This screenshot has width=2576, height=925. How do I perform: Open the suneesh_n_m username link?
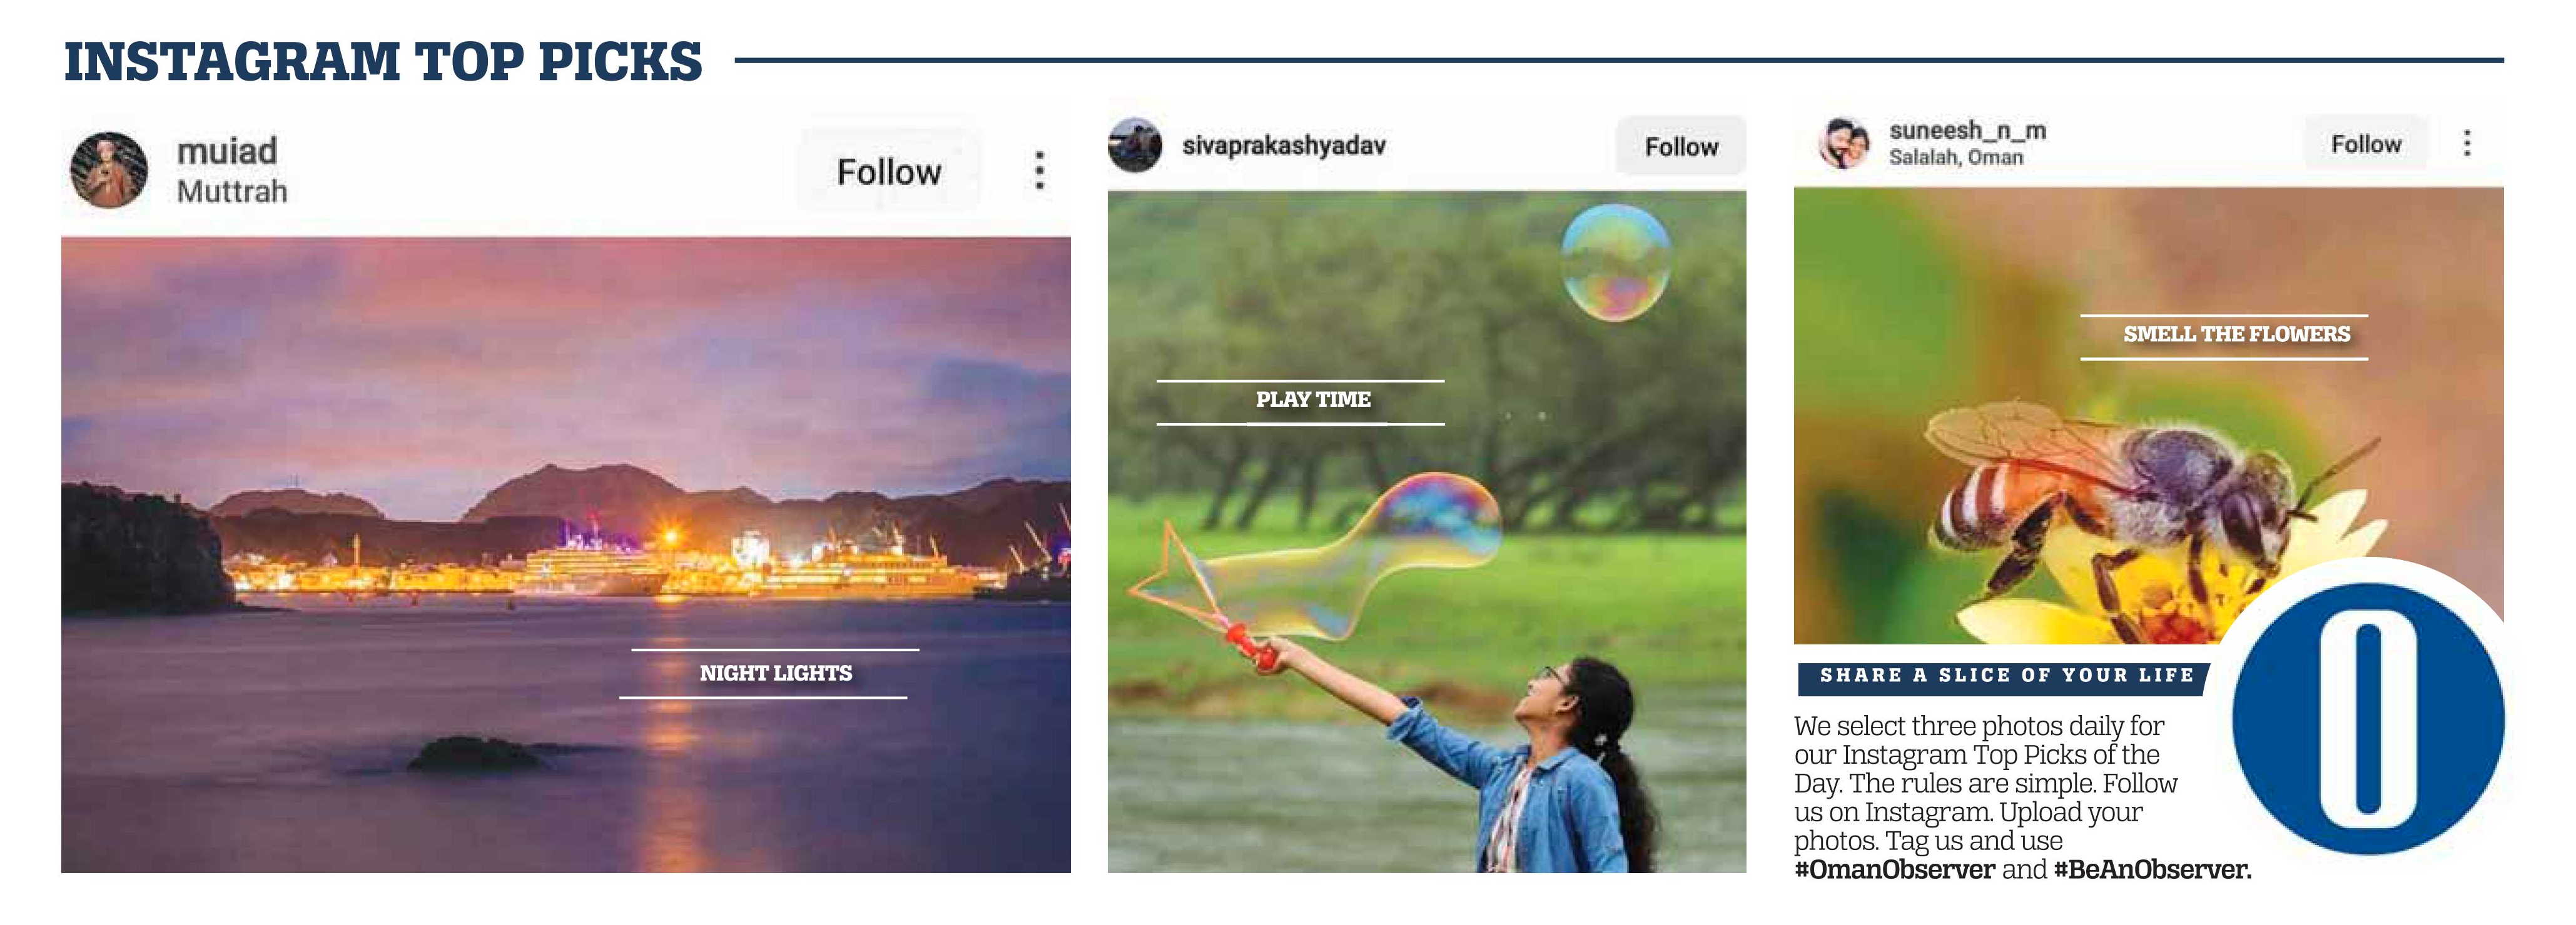(x=1967, y=130)
